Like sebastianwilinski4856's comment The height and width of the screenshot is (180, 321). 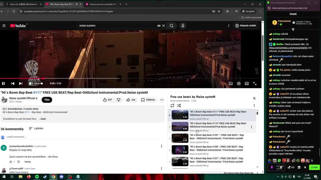tap(11, 162)
